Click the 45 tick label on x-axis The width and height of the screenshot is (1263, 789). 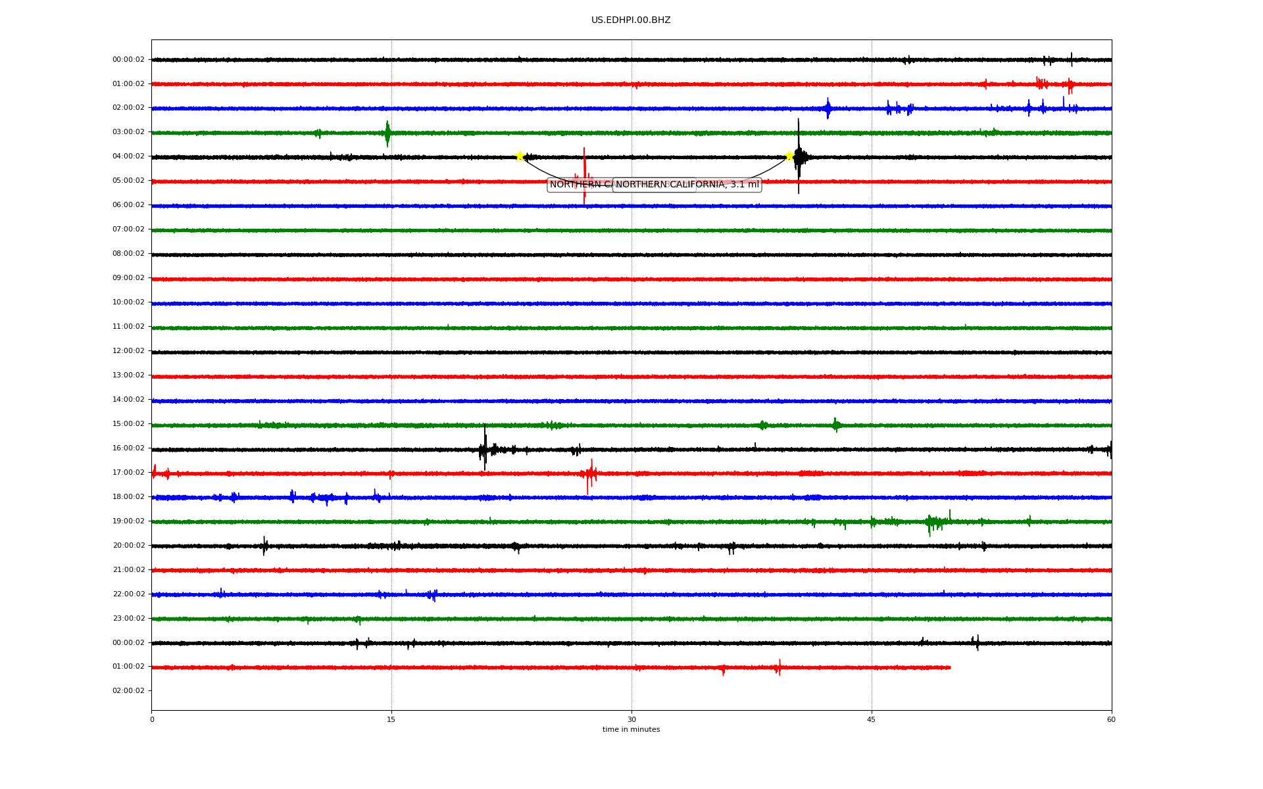872,719
